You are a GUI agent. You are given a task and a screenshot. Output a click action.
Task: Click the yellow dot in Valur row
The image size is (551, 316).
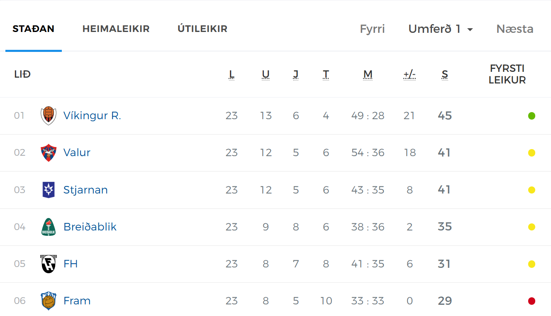tap(531, 153)
